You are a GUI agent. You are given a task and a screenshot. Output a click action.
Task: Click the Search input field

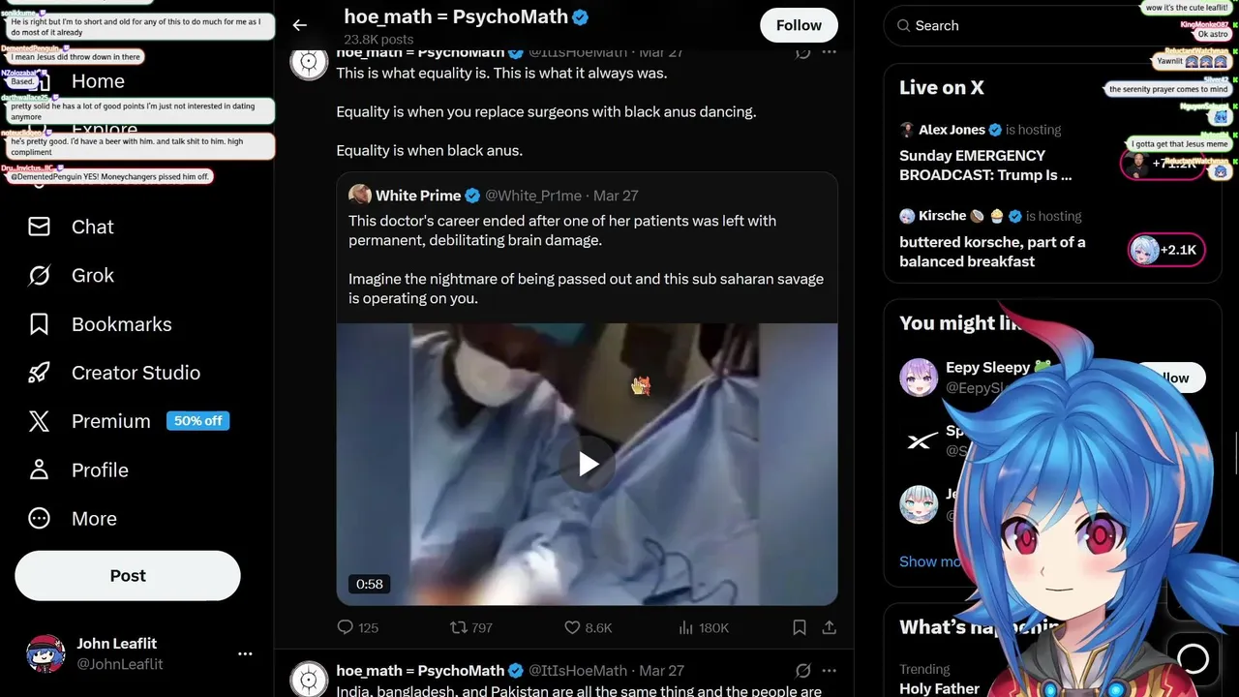tap(1052, 26)
